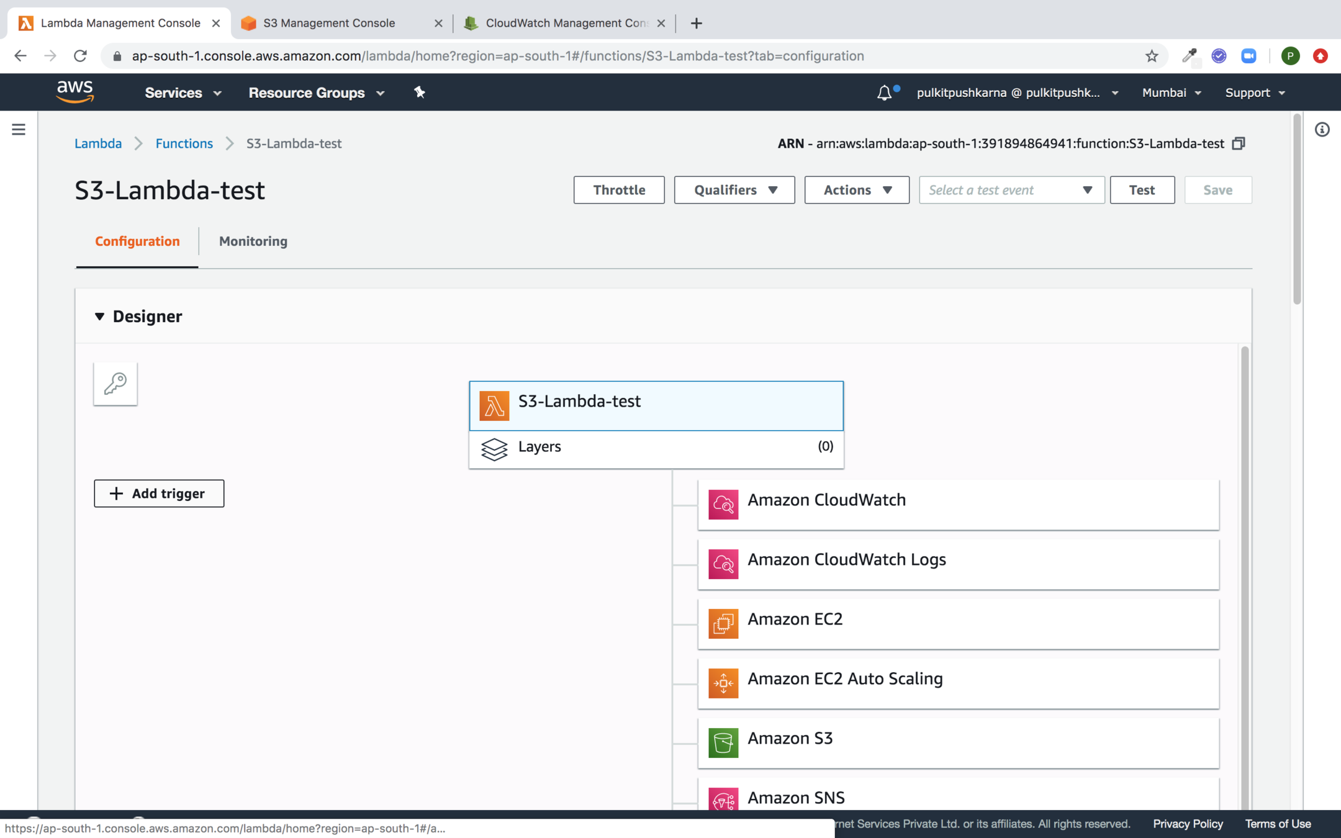This screenshot has height=838, width=1341.
Task: Click the pin icon in AWS navbar
Action: (x=420, y=92)
